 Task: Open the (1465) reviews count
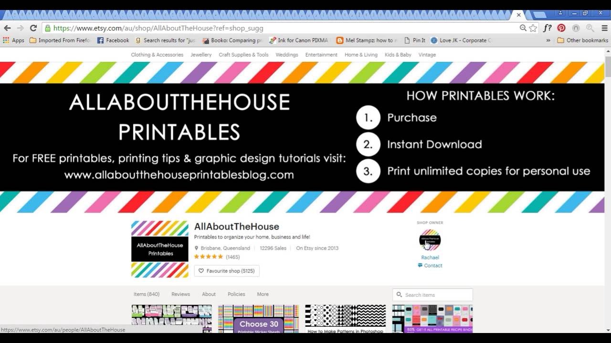tap(233, 257)
